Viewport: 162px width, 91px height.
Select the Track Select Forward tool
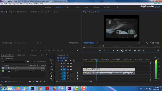(51, 60)
